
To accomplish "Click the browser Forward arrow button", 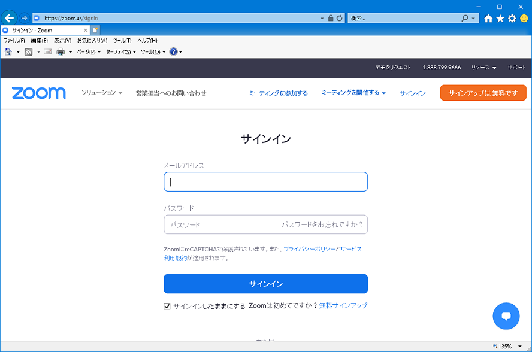I will (24, 18).
